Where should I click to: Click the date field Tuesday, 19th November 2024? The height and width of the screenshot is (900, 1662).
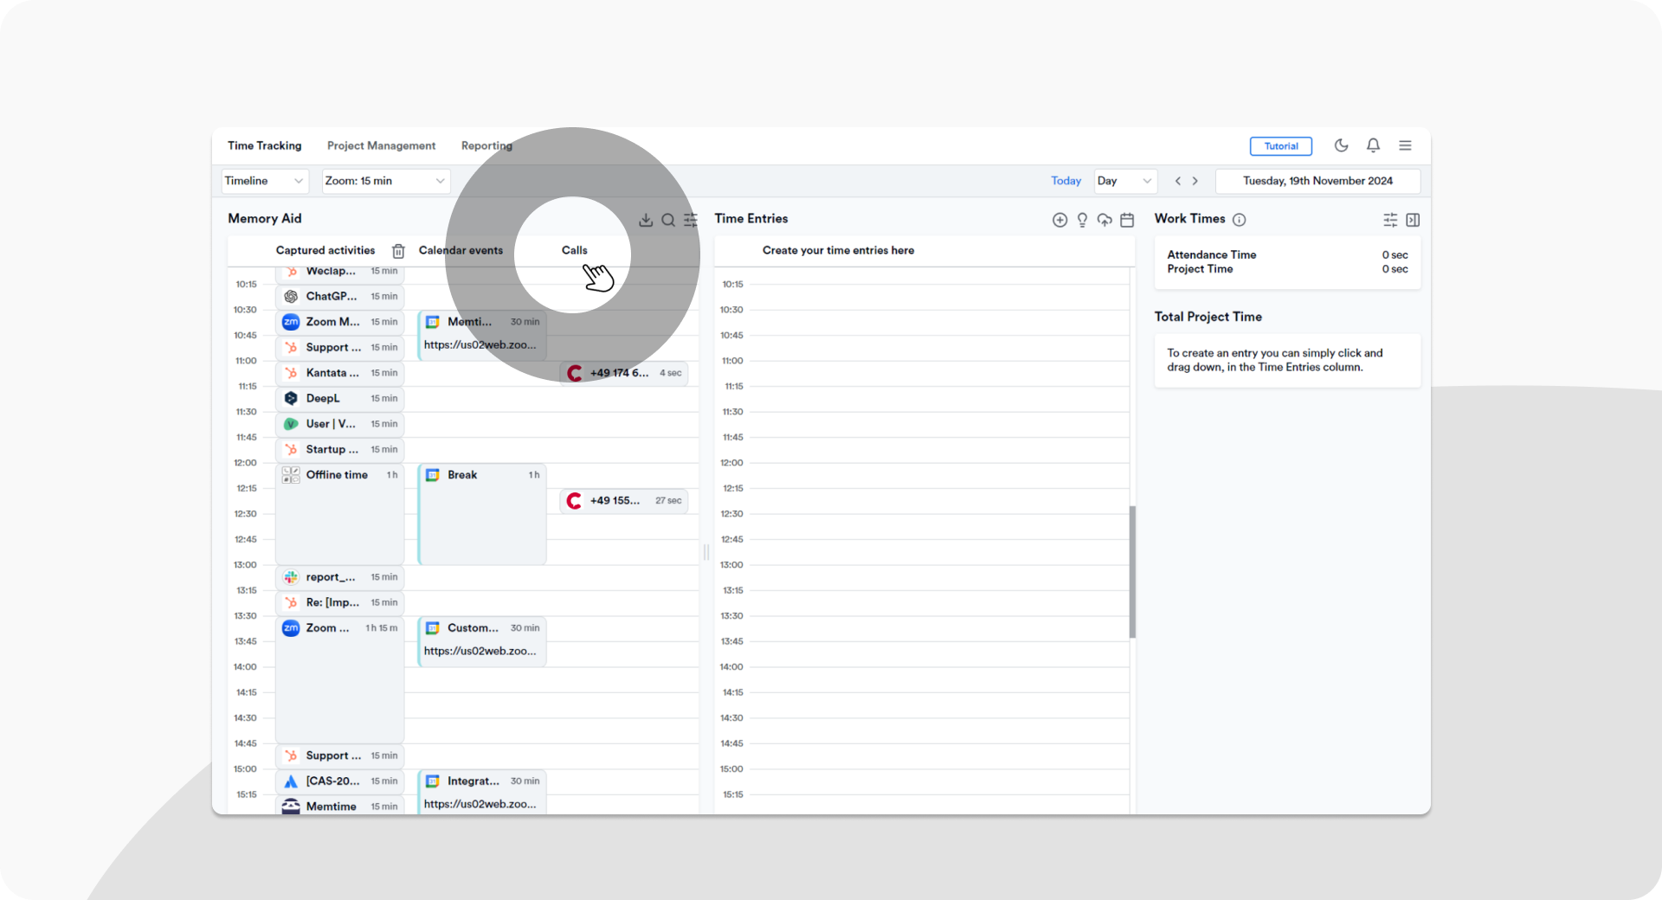pyautogui.click(x=1317, y=181)
